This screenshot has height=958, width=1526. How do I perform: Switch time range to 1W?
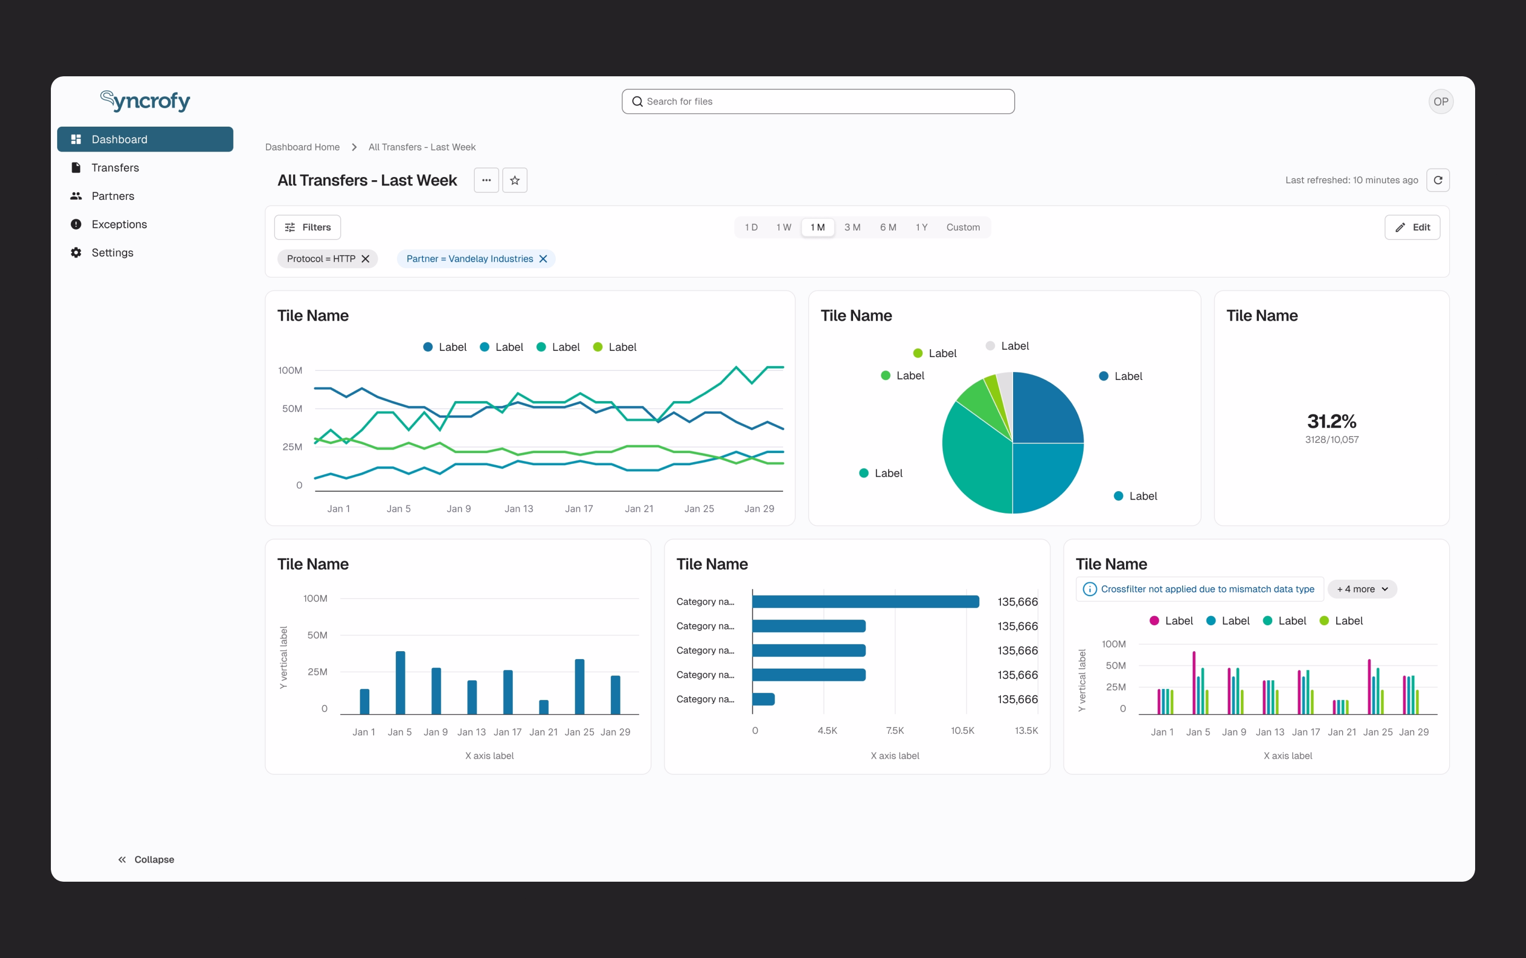[x=783, y=227]
